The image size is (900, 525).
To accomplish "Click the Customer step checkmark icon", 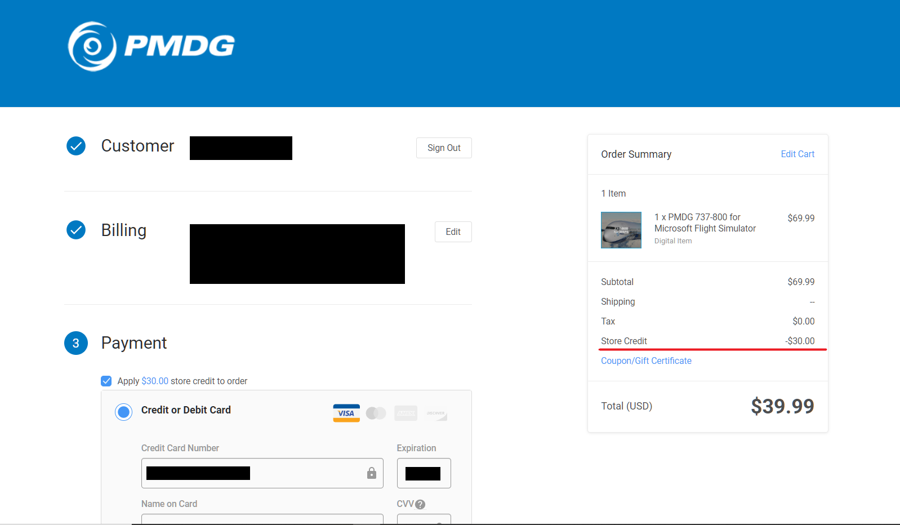I will pos(76,146).
